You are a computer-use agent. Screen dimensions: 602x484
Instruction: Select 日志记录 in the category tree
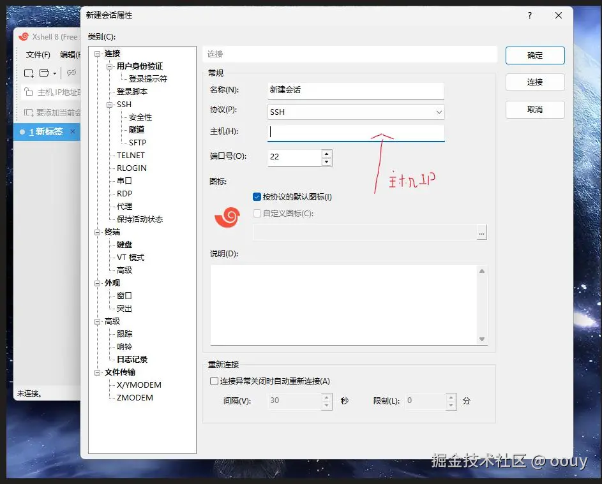click(x=132, y=360)
